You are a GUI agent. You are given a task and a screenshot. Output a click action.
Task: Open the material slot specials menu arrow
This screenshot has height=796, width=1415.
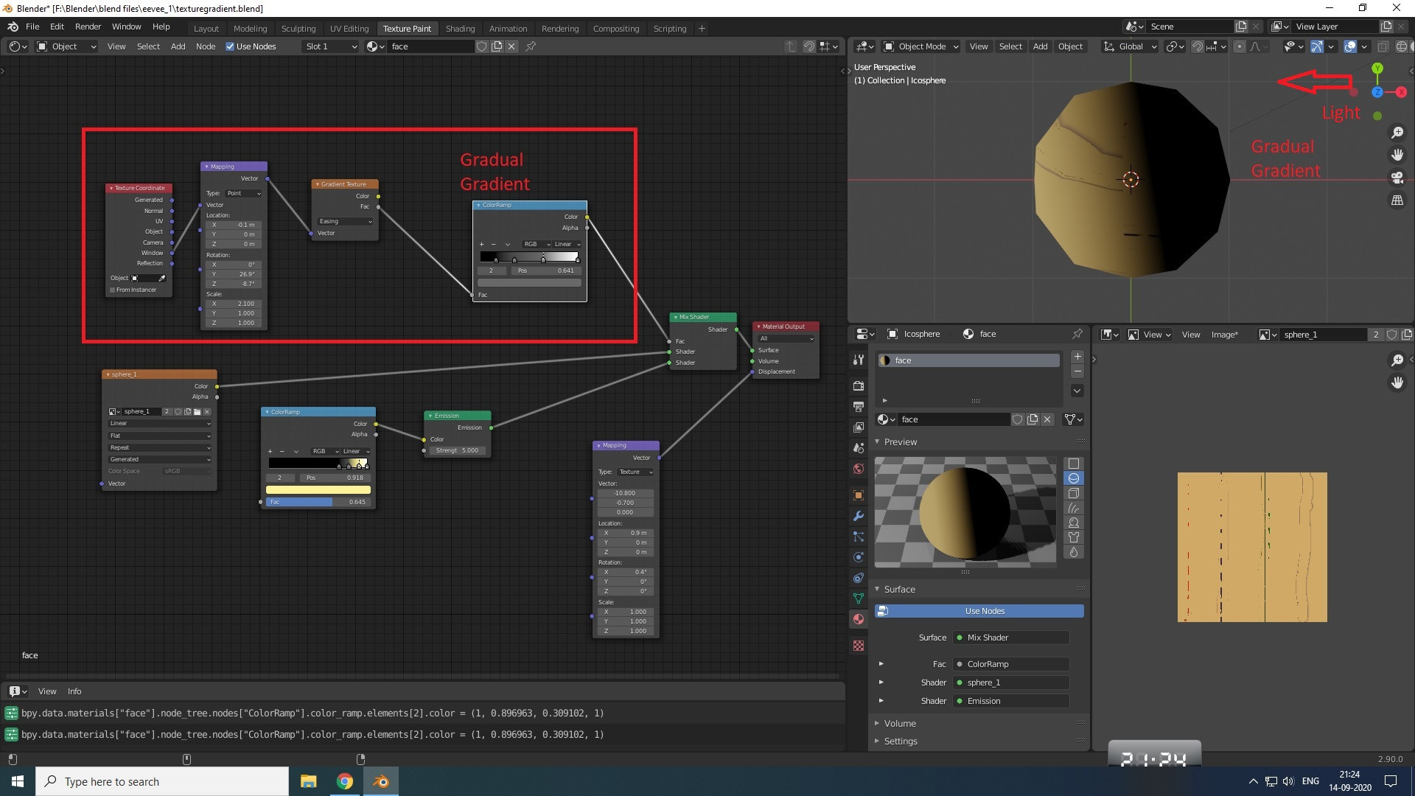[x=1077, y=391]
